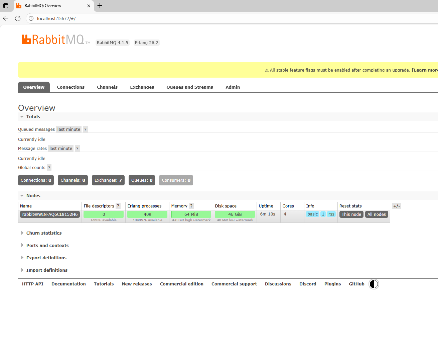Screen dimensions: 438x346
Task: Click the rss info tag
Action: (331, 214)
